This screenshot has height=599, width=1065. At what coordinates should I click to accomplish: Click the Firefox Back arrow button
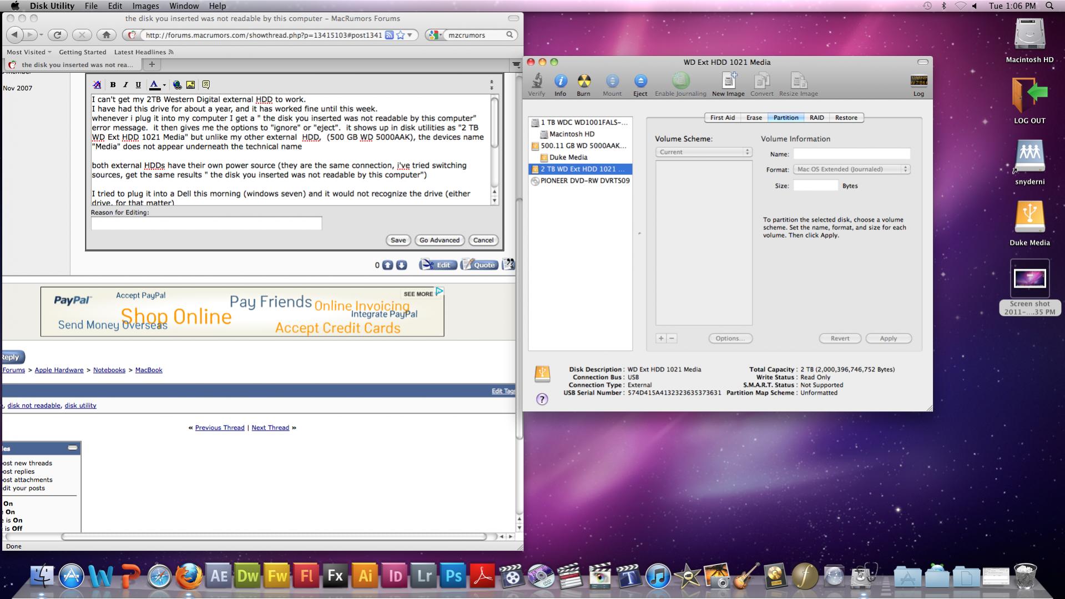click(x=15, y=35)
